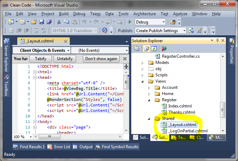Click the edit publish settings pencil icon
This screenshot has width=238, height=161.
pyautogui.click(x=199, y=31)
